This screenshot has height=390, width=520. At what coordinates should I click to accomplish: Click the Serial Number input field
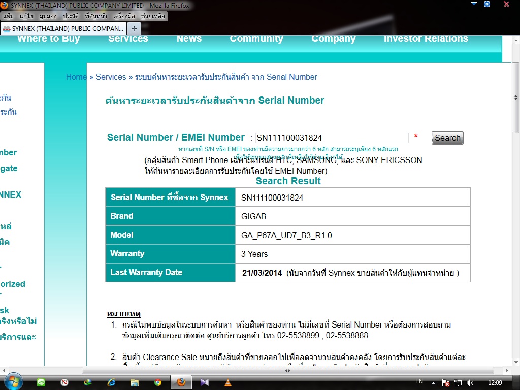click(x=332, y=138)
